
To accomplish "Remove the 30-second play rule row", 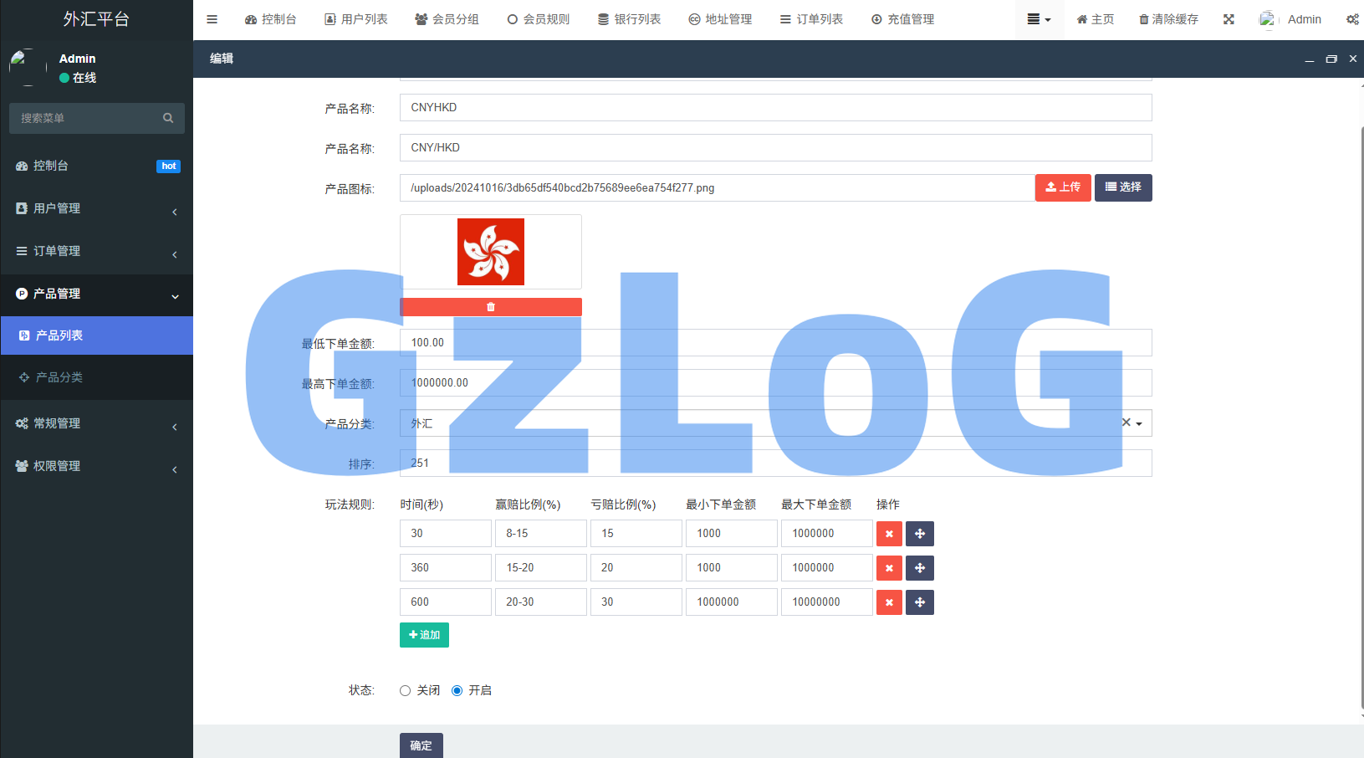I will (x=888, y=533).
